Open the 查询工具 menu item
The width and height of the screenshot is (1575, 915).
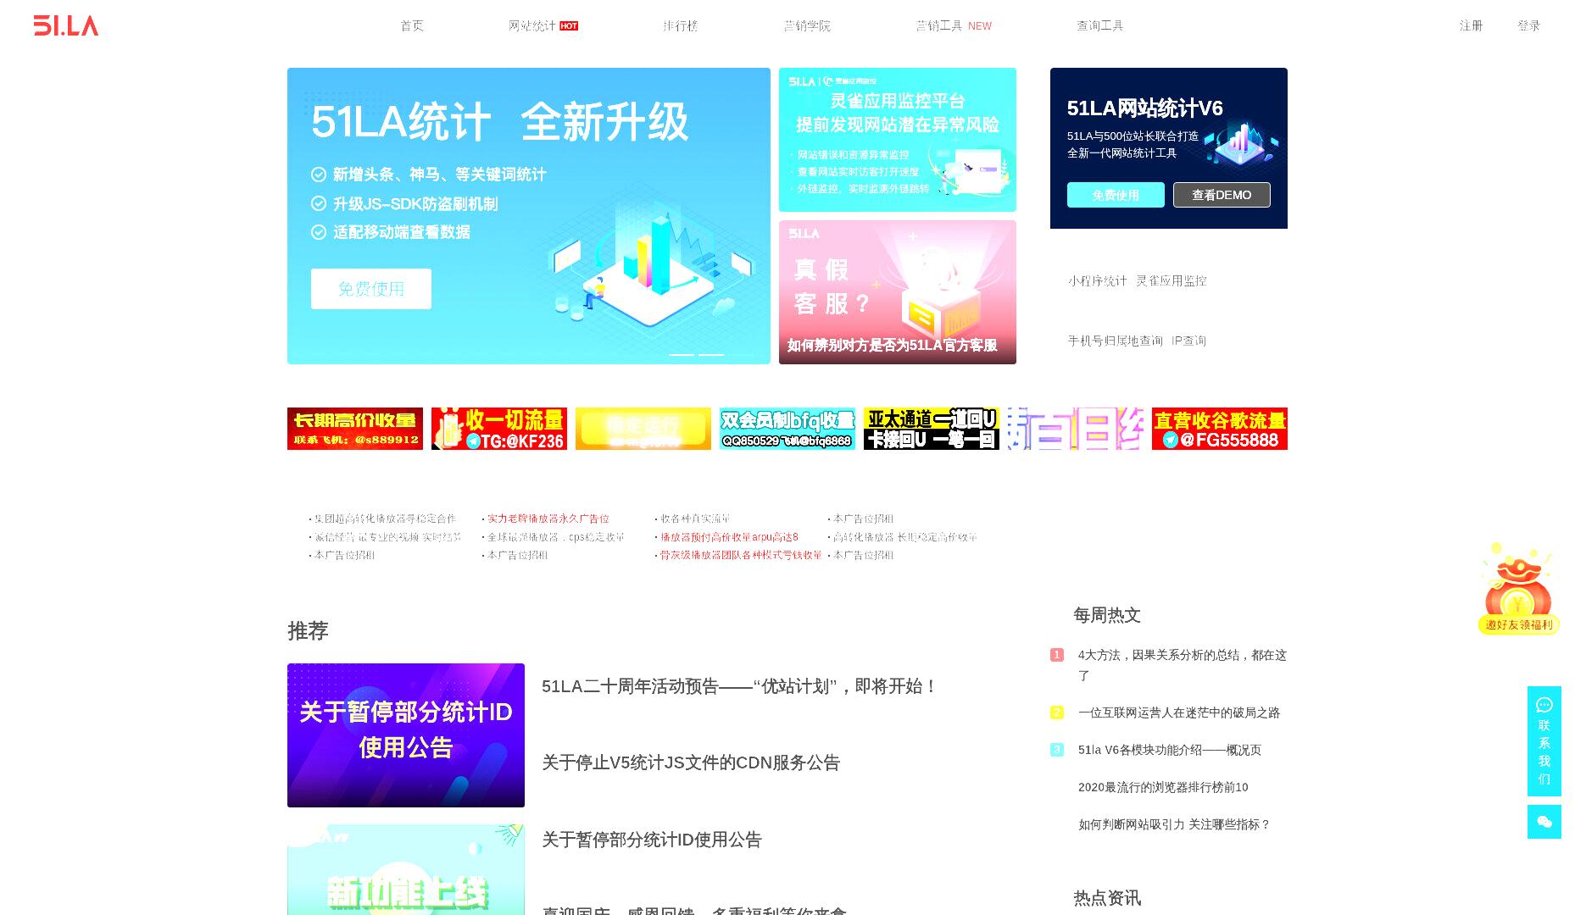click(1100, 25)
